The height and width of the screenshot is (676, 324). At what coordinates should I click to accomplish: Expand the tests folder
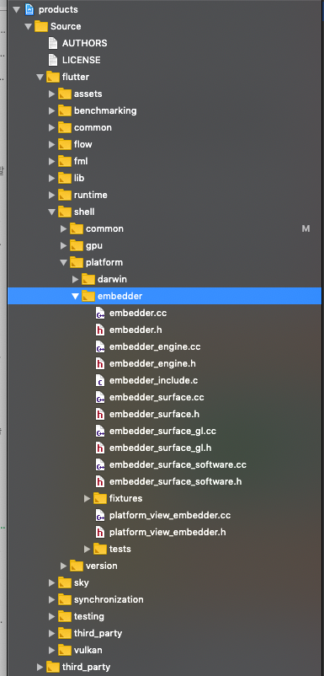[x=87, y=550]
